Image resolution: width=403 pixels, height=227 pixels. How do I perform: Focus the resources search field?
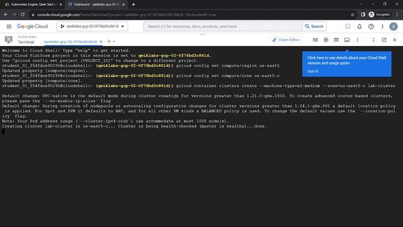click(x=222, y=26)
